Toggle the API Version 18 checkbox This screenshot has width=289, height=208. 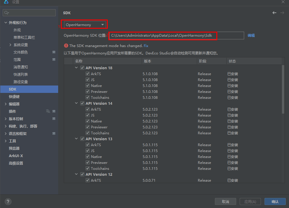click(x=82, y=68)
